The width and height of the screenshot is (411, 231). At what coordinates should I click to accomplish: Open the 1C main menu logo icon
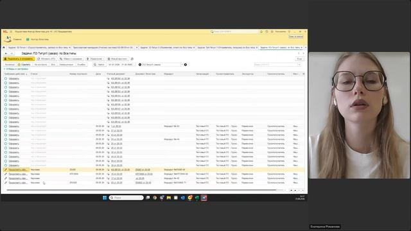(5, 31)
